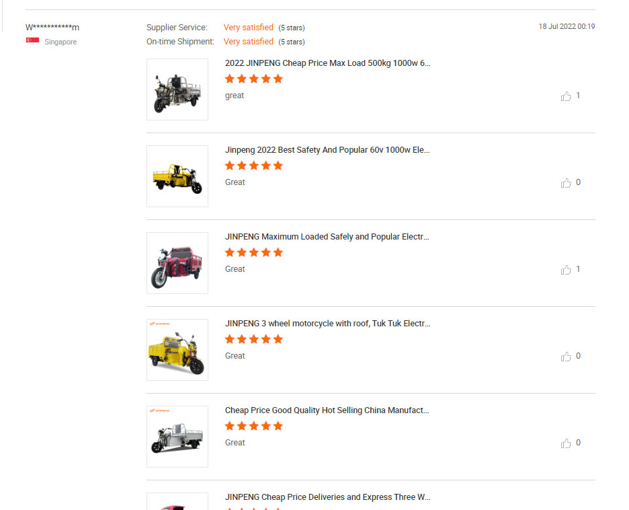Click star rating of 'JINPENG Maximum Loaded' review
Viewport: 629px width, 510px height.
[x=254, y=252]
